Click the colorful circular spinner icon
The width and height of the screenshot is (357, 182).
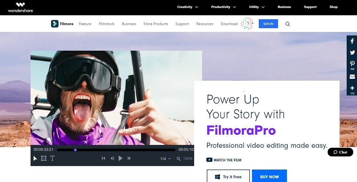point(247,24)
